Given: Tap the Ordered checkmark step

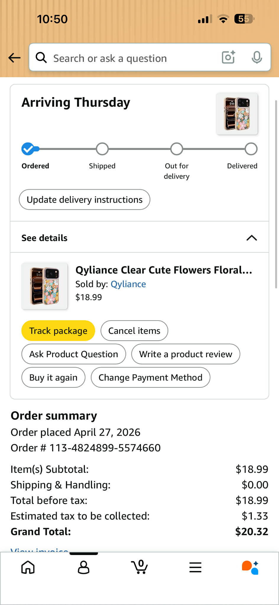Looking at the screenshot, I should pyautogui.click(x=28, y=149).
